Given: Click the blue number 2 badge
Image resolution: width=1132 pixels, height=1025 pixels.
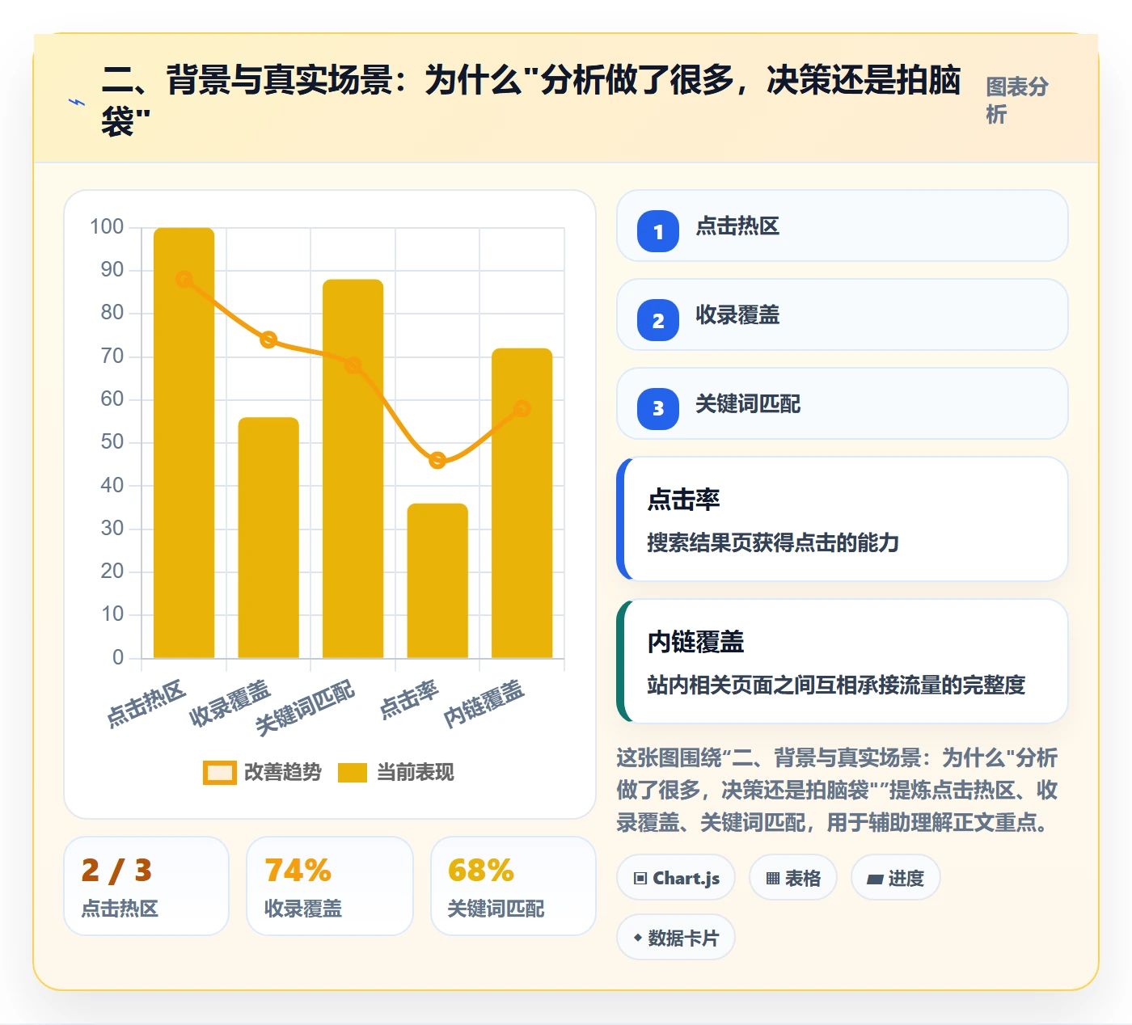Looking at the screenshot, I should (658, 320).
